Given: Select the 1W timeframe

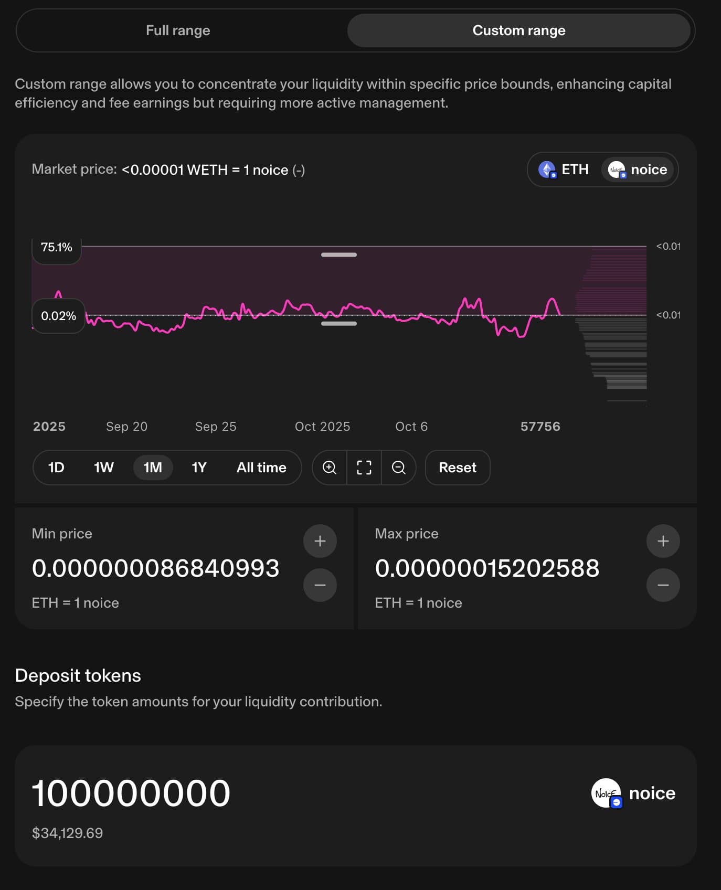Looking at the screenshot, I should pos(103,467).
